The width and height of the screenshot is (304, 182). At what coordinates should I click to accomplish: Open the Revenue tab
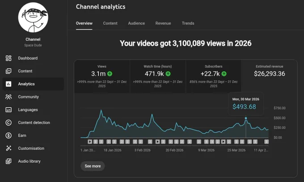click(x=163, y=23)
